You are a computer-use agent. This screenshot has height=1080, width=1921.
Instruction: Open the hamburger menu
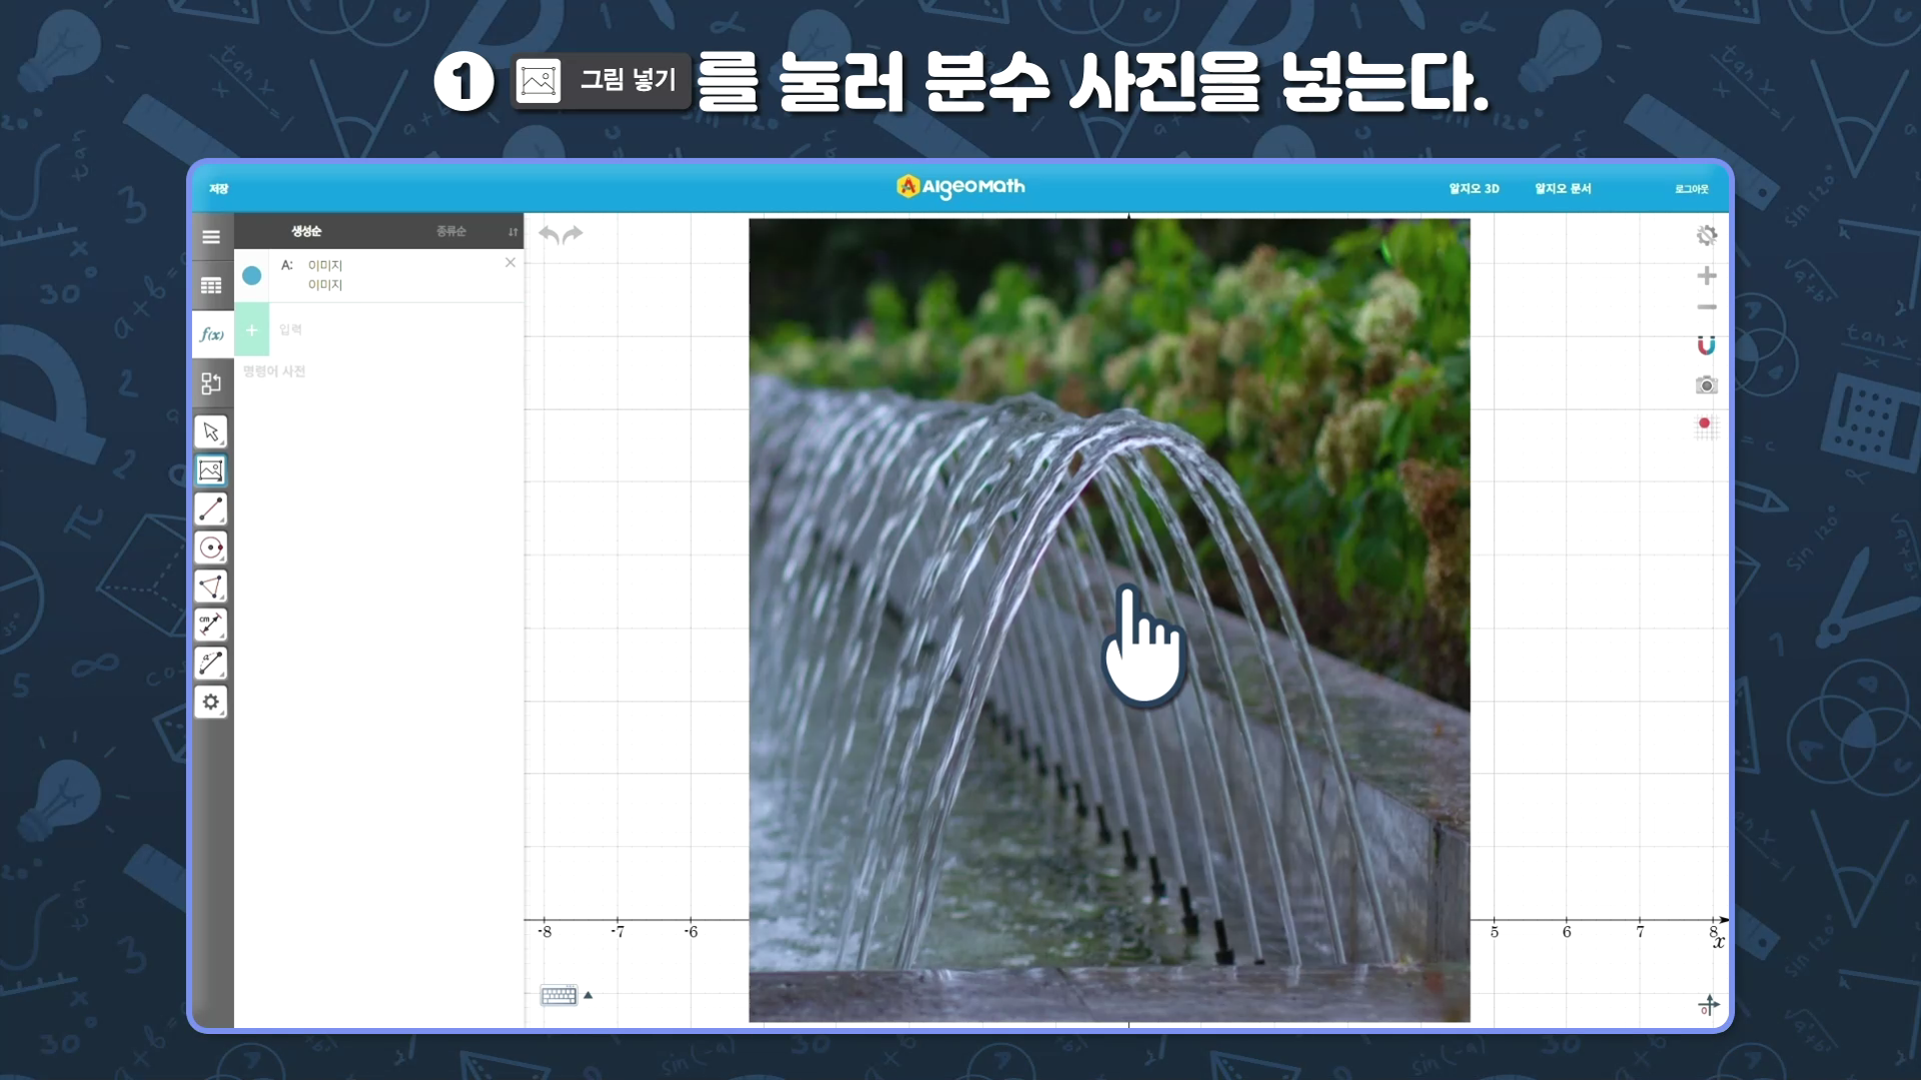pyautogui.click(x=211, y=237)
